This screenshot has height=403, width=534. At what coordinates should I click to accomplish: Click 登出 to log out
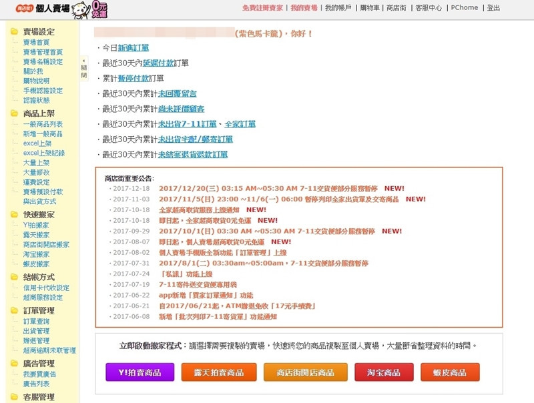[493, 8]
